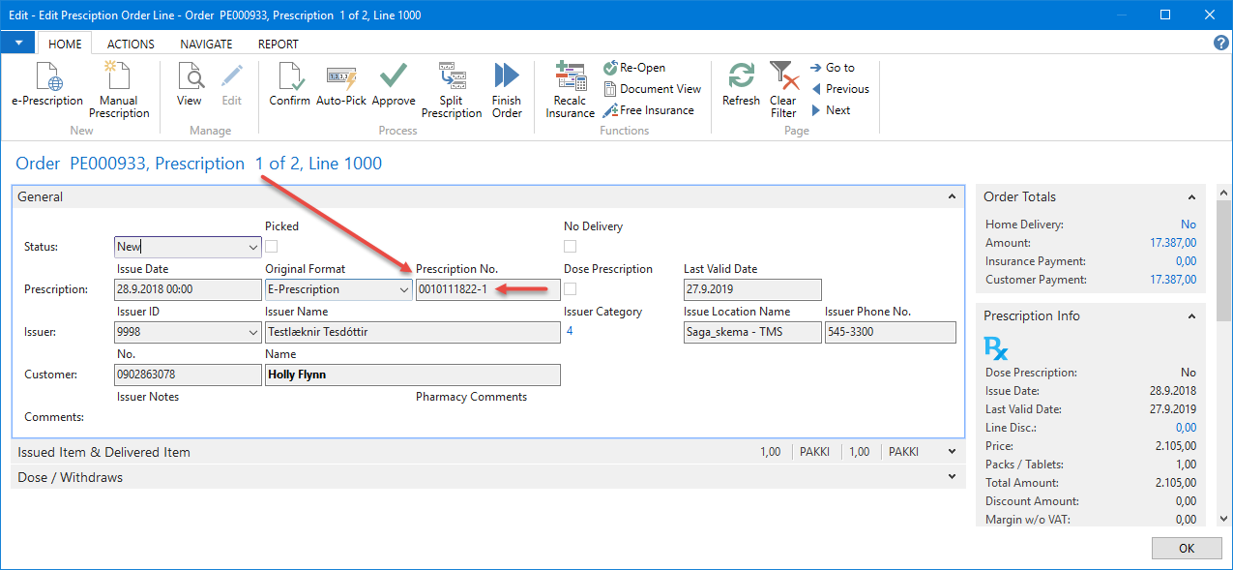Click the Prescription No. input field
This screenshot has height=570, width=1233.
click(487, 289)
